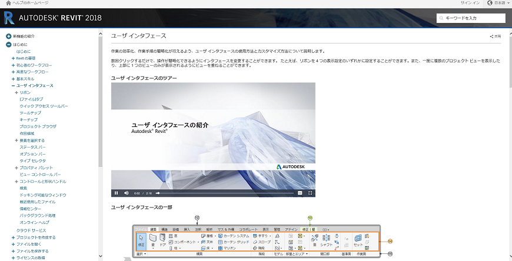Click the home icon for ヘルプのホームページ
512x261 pixels.
8,3
